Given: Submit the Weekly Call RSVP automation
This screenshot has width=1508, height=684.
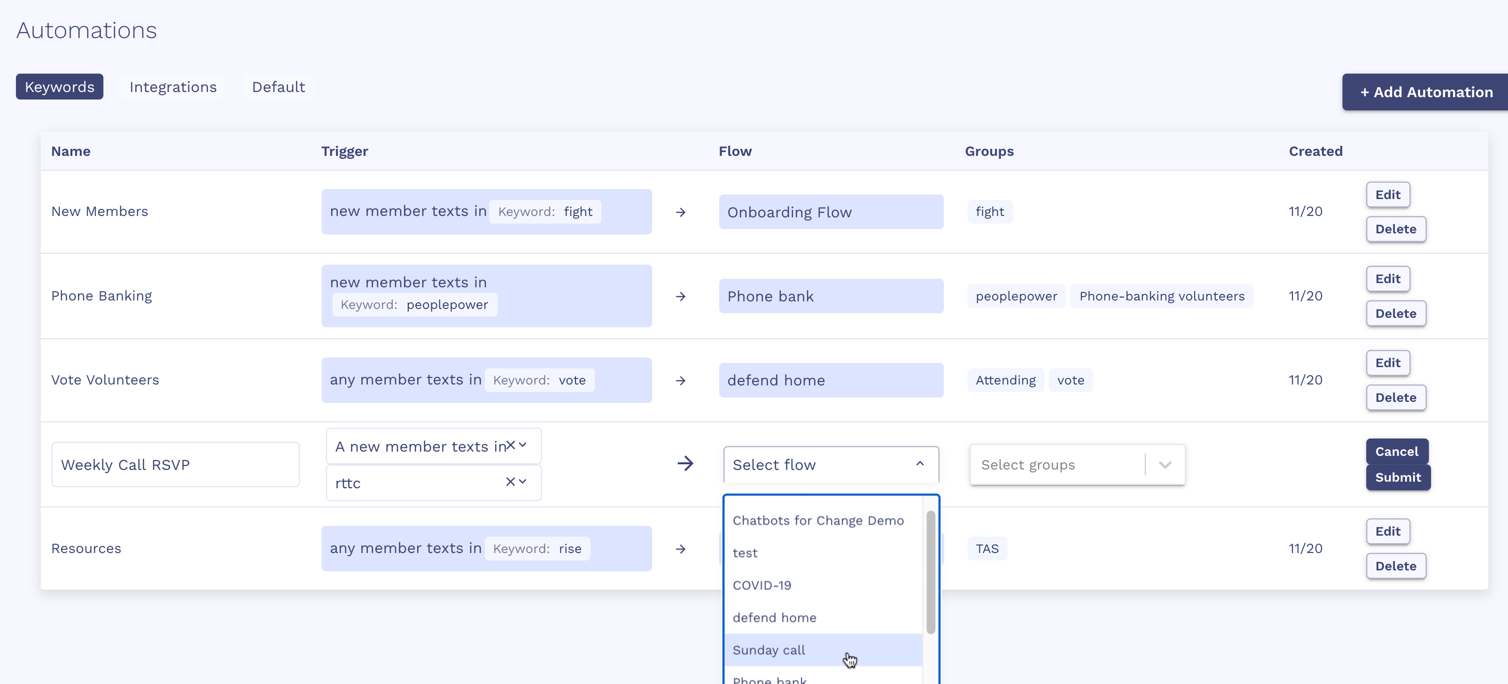Looking at the screenshot, I should tap(1399, 477).
